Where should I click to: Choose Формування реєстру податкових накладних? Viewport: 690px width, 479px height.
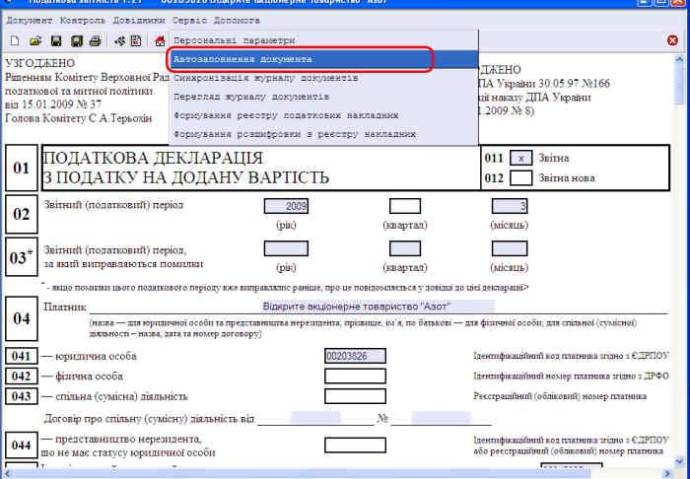tap(323, 115)
